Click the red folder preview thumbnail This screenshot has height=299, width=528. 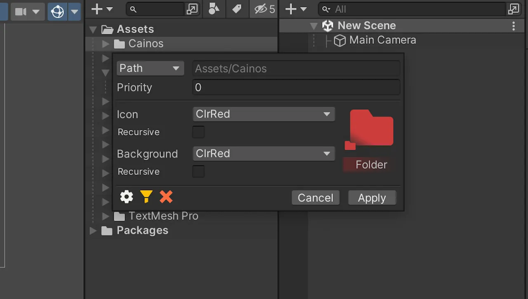(369, 129)
